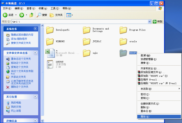
Task: Open the Developer6i folder icon
Action: [50, 30]
